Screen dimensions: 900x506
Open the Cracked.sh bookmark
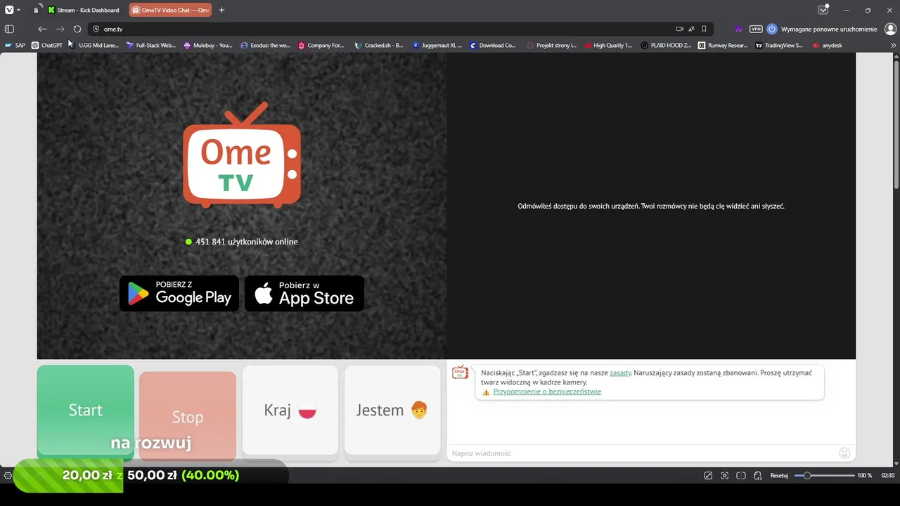379,45
